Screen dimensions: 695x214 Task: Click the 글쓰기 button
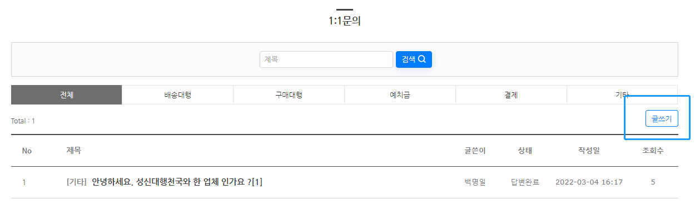[x=662, y=119]
